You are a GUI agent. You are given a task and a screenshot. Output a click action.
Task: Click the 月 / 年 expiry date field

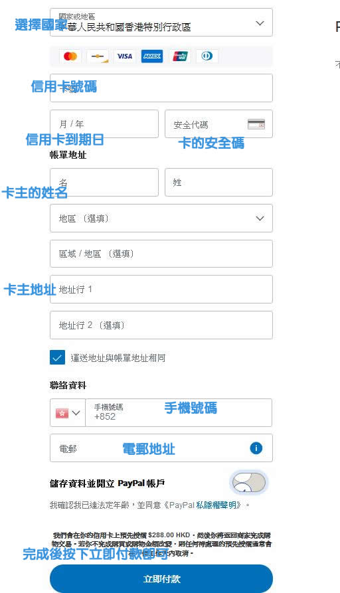click(x=104, y=124)
